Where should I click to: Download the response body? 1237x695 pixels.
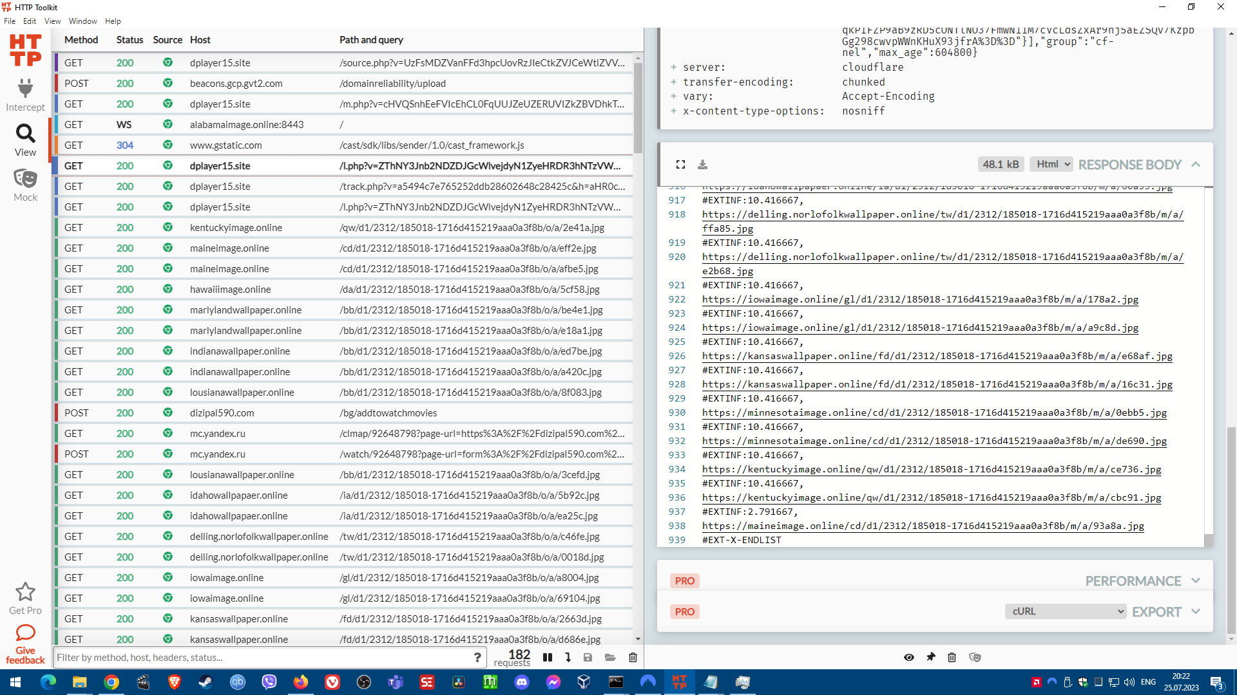coord(702,165)
